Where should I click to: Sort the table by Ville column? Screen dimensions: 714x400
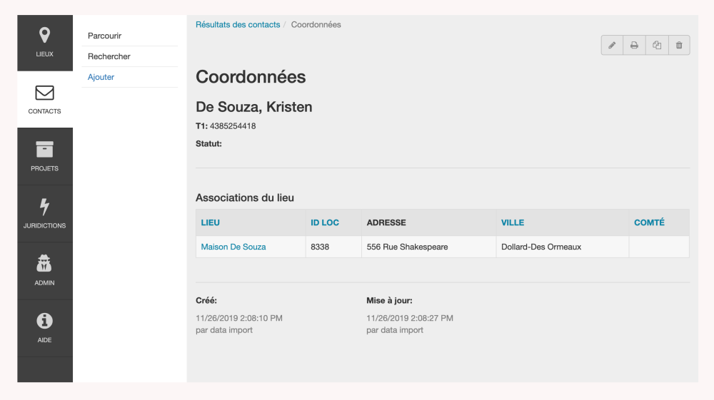point(513,222)
